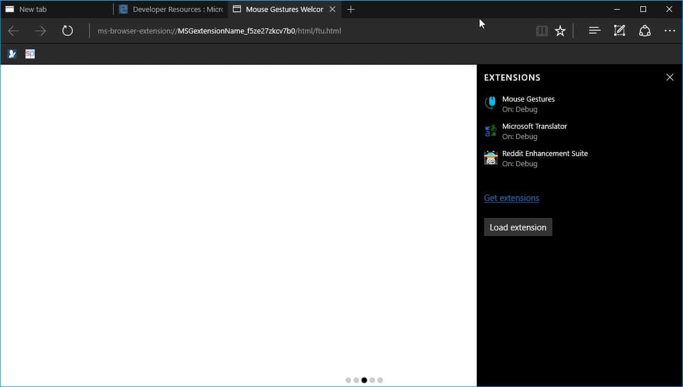
Task: Start a Web Note annotation
Action: [x=619, y=31]
